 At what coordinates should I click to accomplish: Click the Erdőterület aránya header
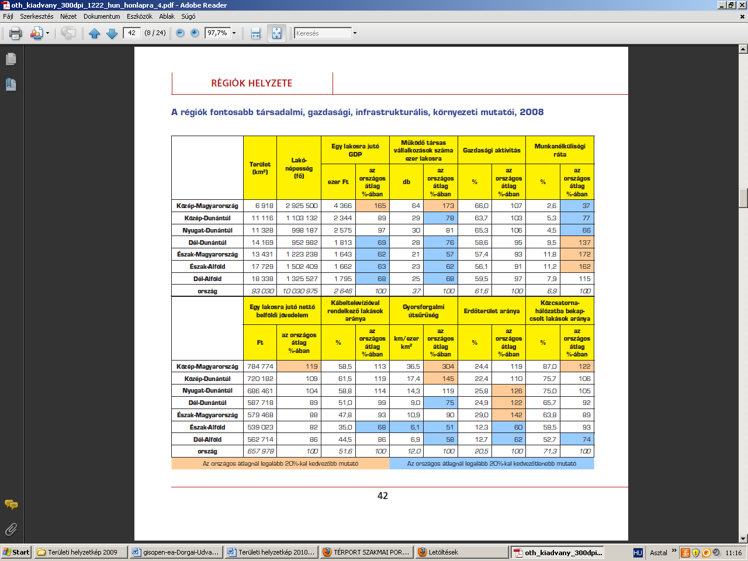[491, 311]
